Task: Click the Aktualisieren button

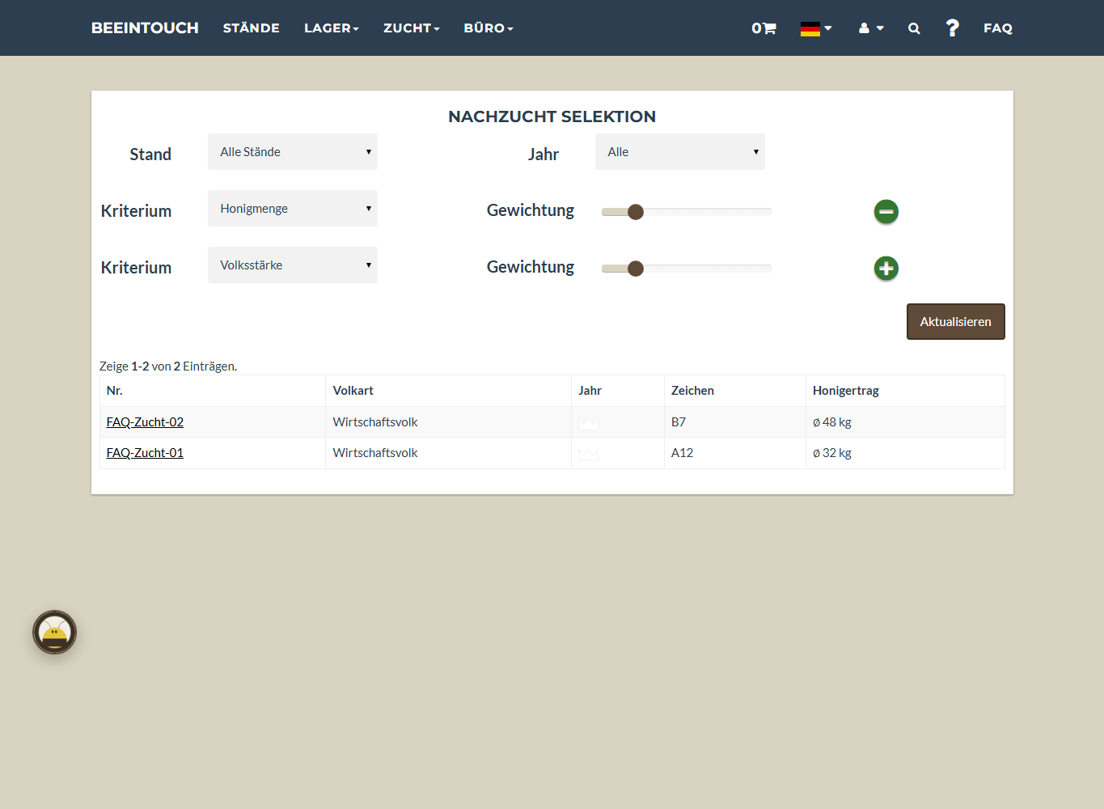Action: [955, 322]
